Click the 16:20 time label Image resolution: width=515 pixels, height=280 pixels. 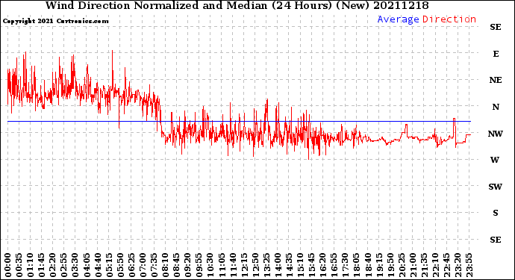323,265
